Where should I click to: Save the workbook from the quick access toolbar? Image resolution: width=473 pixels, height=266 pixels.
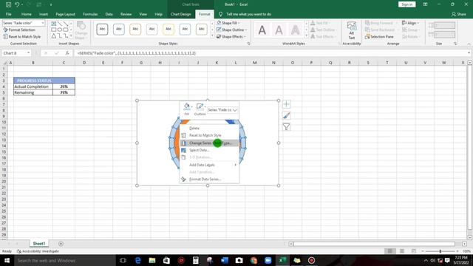tap(8, 4)
